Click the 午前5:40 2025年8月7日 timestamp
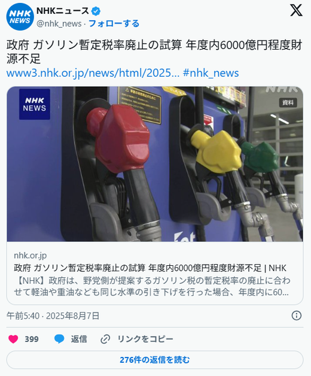This screenshot has width=311, height=376. 53,316
